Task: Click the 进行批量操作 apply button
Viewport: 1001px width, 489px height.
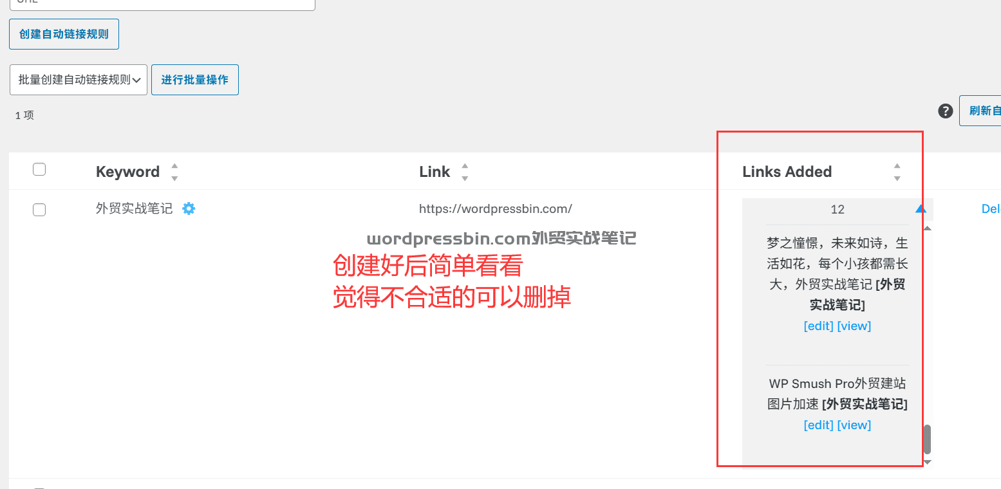Action: pos(195,80)
